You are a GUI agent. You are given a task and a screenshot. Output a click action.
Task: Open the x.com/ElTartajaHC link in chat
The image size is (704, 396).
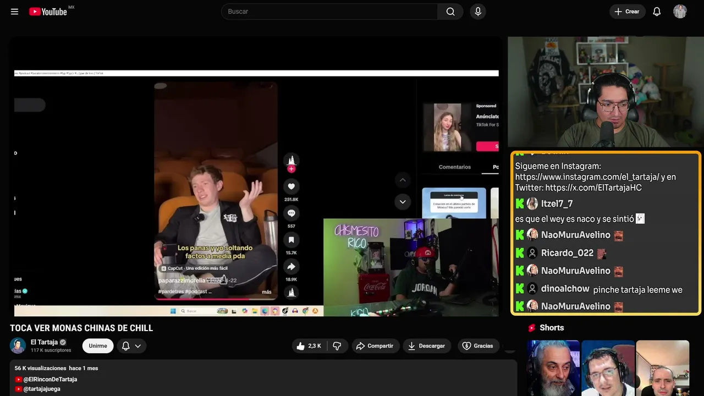593,188
